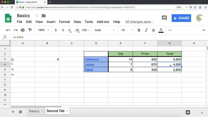Bookmark page with browser star icon
Image resolution: width=208 pixels, height=117 pixels.
coord(195,7)
